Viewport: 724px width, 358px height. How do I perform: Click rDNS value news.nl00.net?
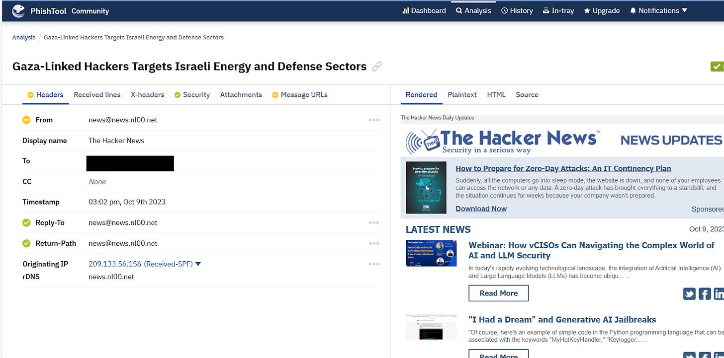(x=111, y=277)
